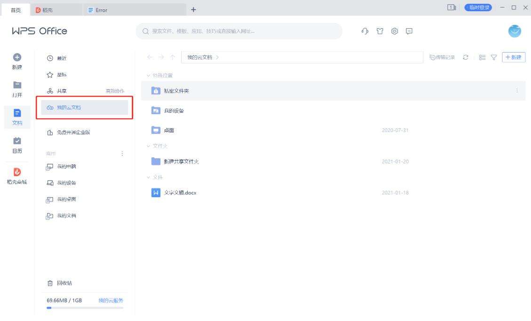The image size is (531, 321).
Task: Click the 我的云服务 link
Action: 111,300
